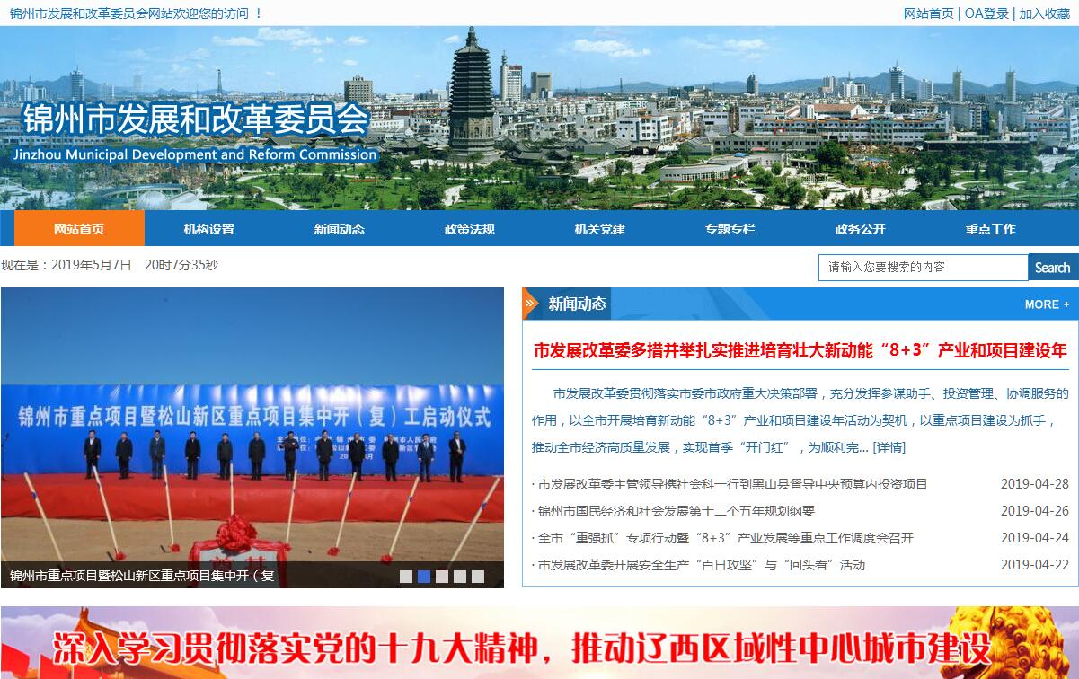Select the first slideshow indicator dot
Screen dimensions: 1079x679
coord(406,577)
